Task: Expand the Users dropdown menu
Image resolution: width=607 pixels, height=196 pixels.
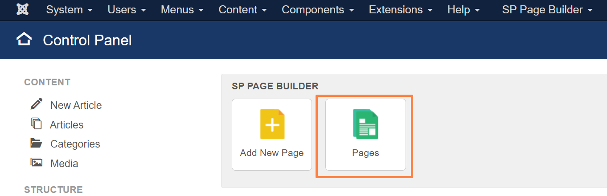Action: 127,10
